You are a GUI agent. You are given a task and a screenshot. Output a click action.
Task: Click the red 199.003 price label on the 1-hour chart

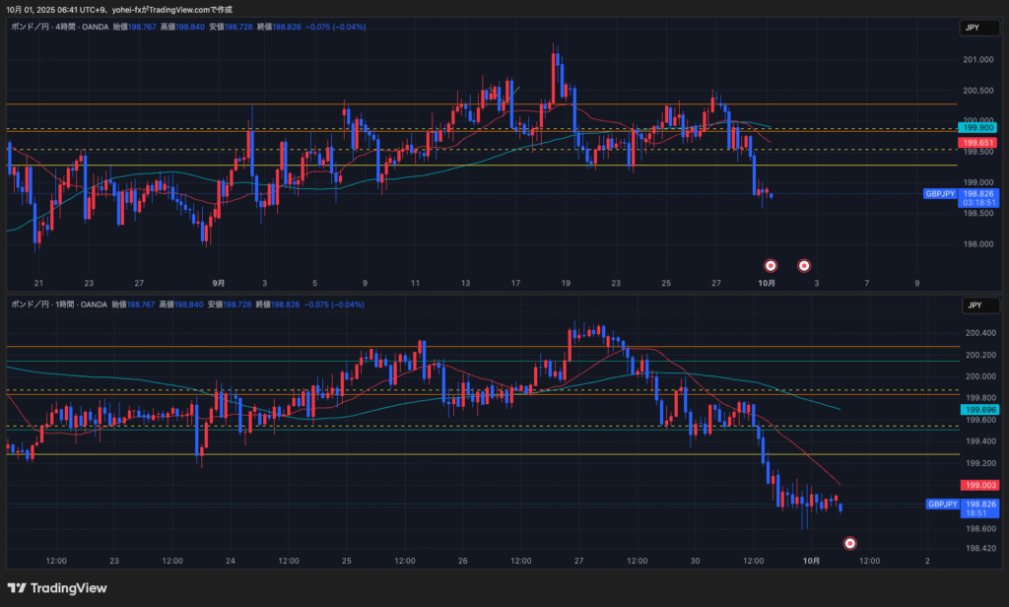(979, 485)
